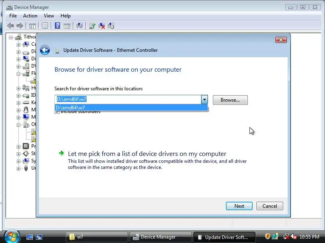Select the warning device under floppy controllers

33,81
